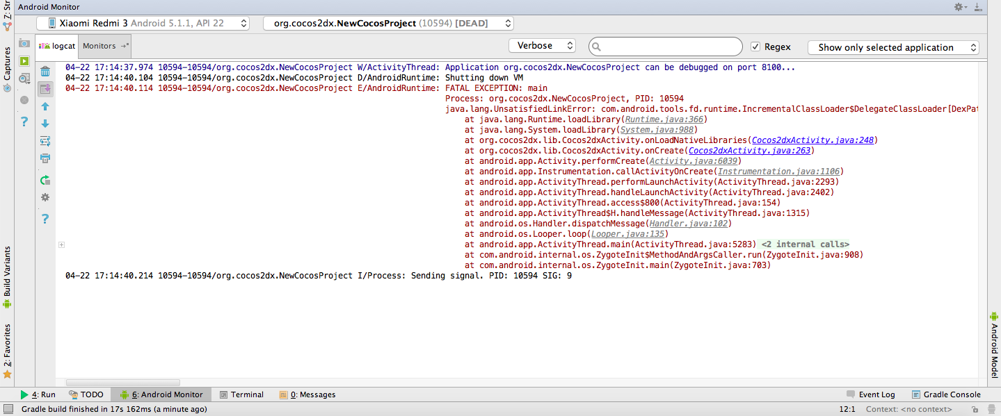Image resolution: width=1001 pixels, height=416 pixels.
Task: Toggle tool window quick access button
Action: coord(7,409)
